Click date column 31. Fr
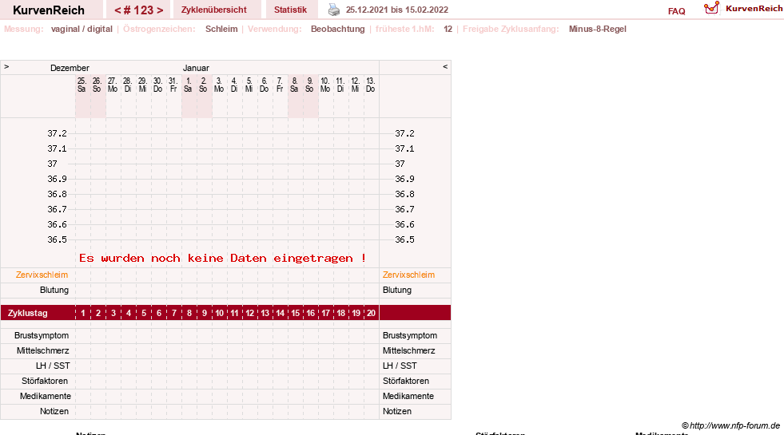This screenshot has width=784, height=435. [x=173, y=85]
